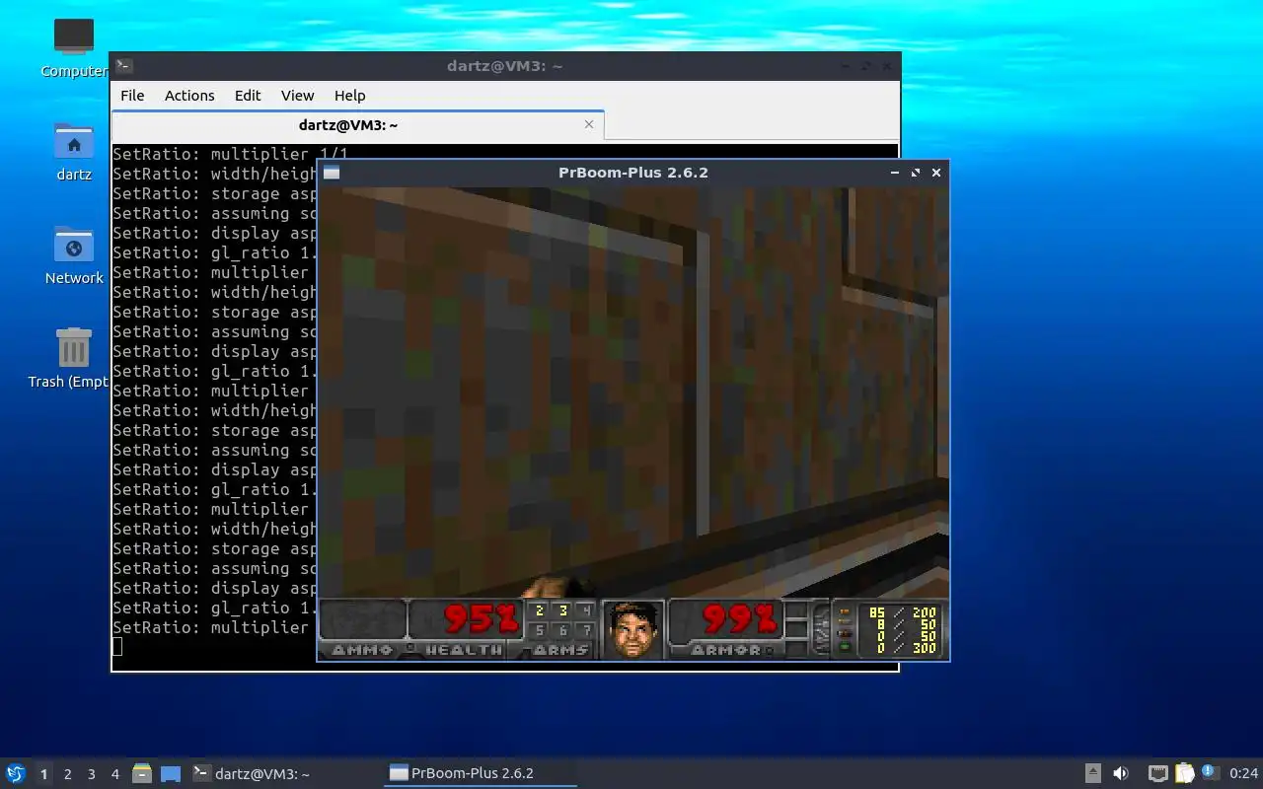Viewport: 1263px width, 789px height.
Task: Open the Computer desktop icon
Action: pos(74,46)
